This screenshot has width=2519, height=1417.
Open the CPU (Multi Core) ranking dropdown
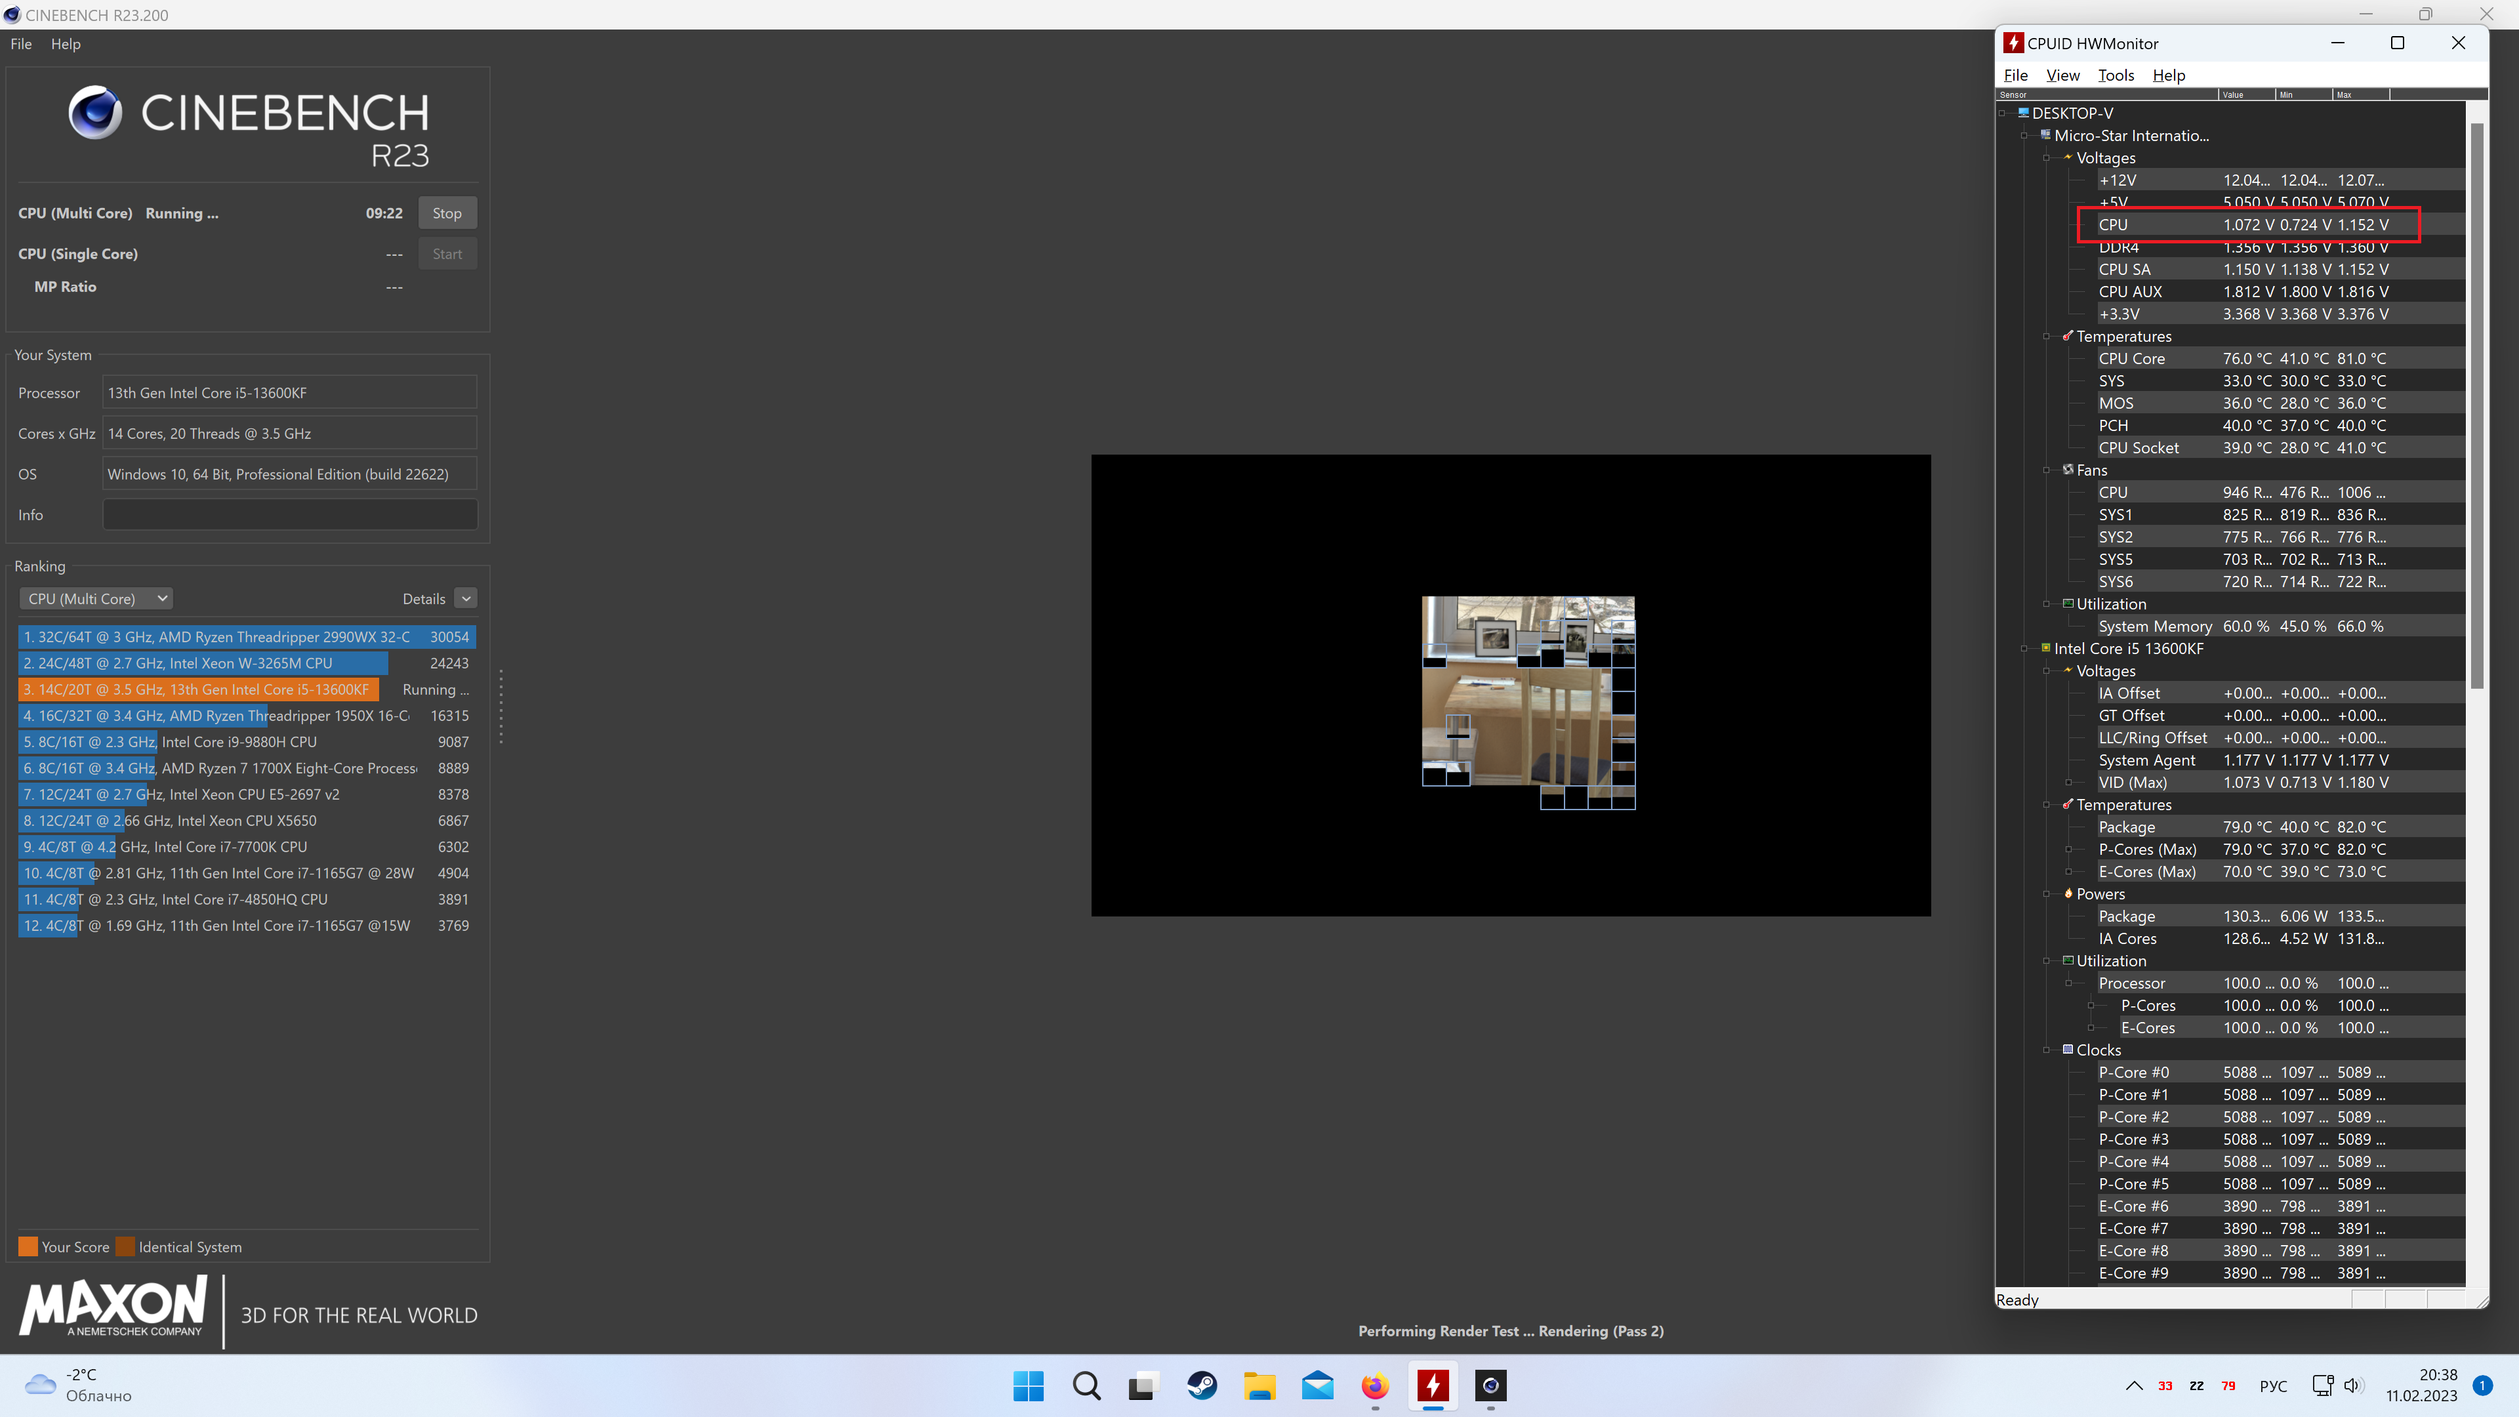[96, 598]
